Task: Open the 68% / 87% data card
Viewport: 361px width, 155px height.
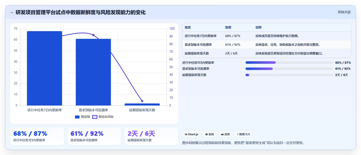Action: click(x=37, y=136)
